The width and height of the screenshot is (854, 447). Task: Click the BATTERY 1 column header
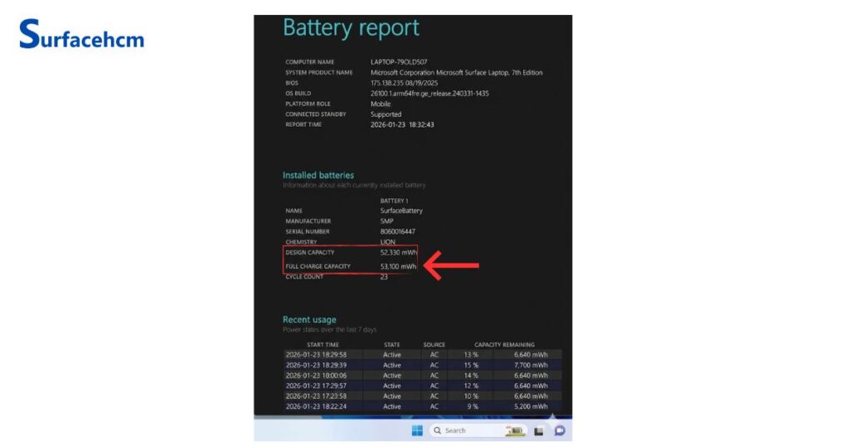(x=394, y=201)
